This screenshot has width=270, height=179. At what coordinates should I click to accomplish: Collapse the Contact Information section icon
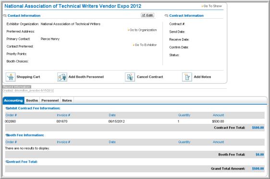(x=5, y=16)
